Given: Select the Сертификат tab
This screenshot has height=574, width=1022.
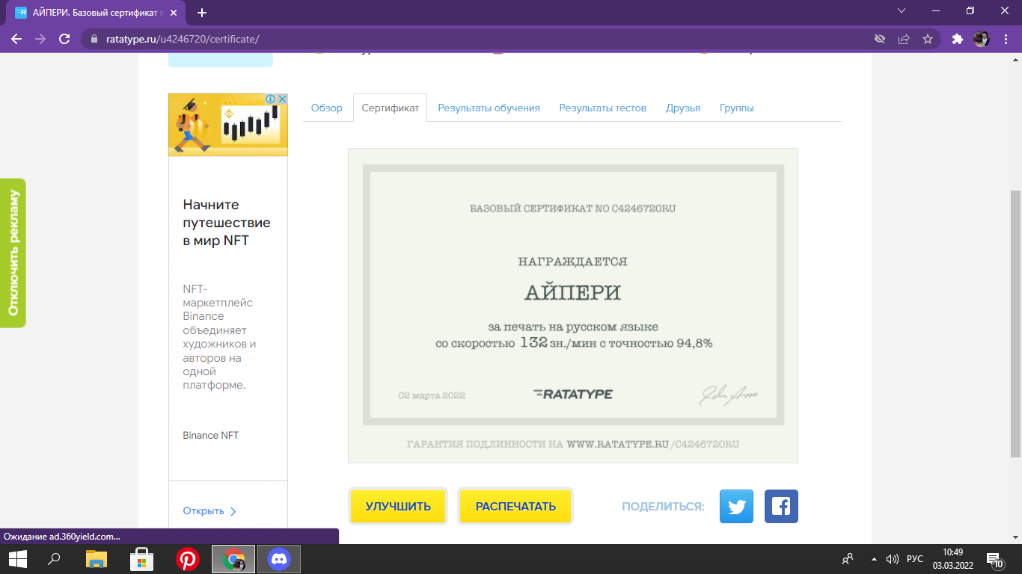Looking at the screenshot, I should [391, 108].
